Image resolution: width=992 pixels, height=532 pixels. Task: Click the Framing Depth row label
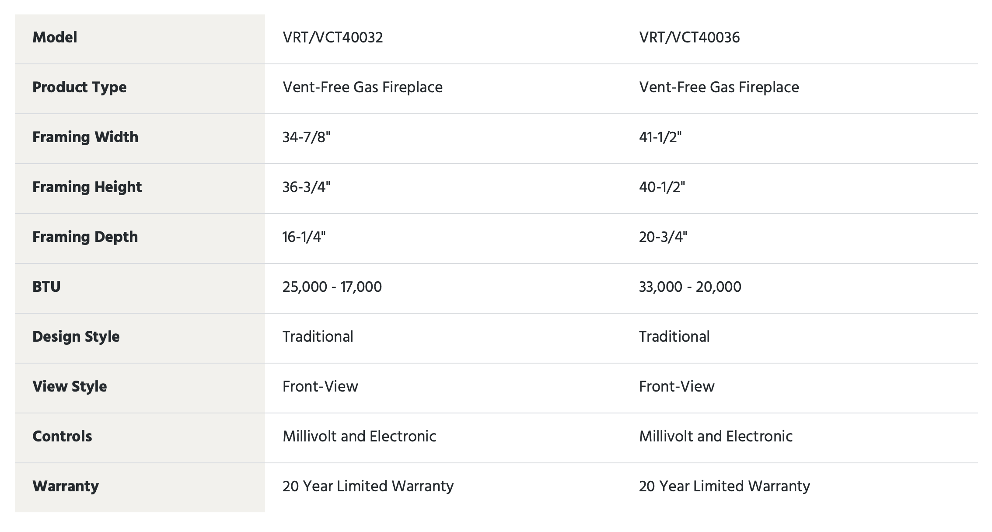85,237
